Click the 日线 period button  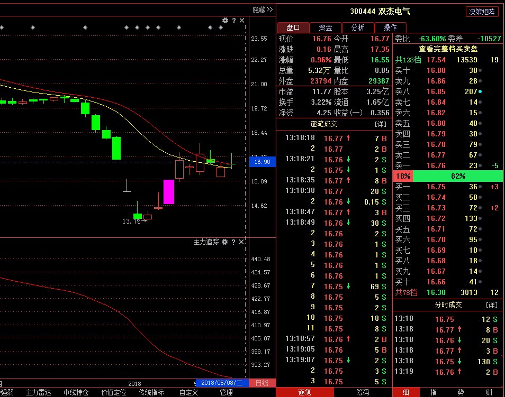(x=262, y=383)
